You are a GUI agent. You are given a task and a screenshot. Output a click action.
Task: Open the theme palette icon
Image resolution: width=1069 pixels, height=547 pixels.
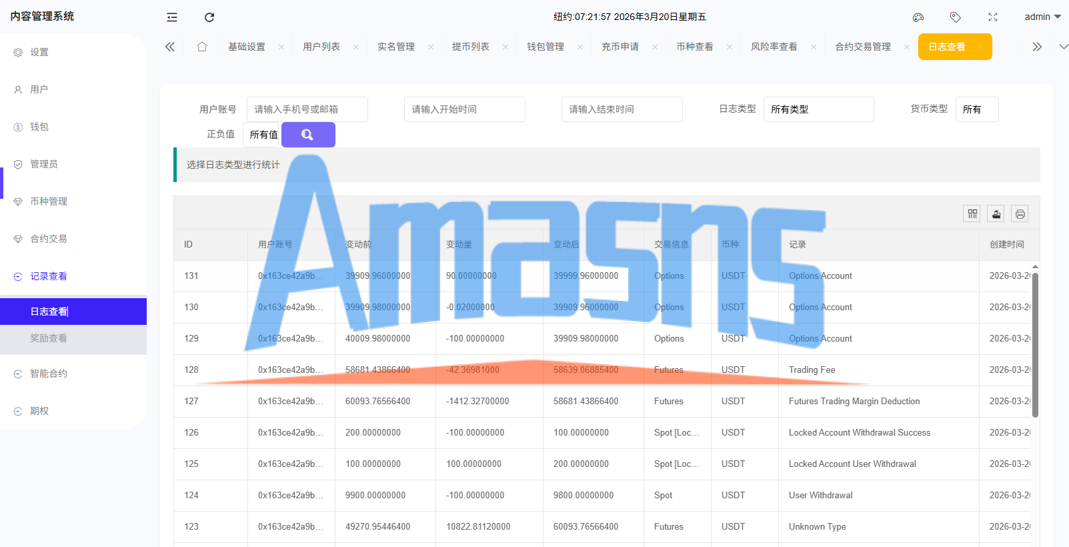(x=918, y=17)
